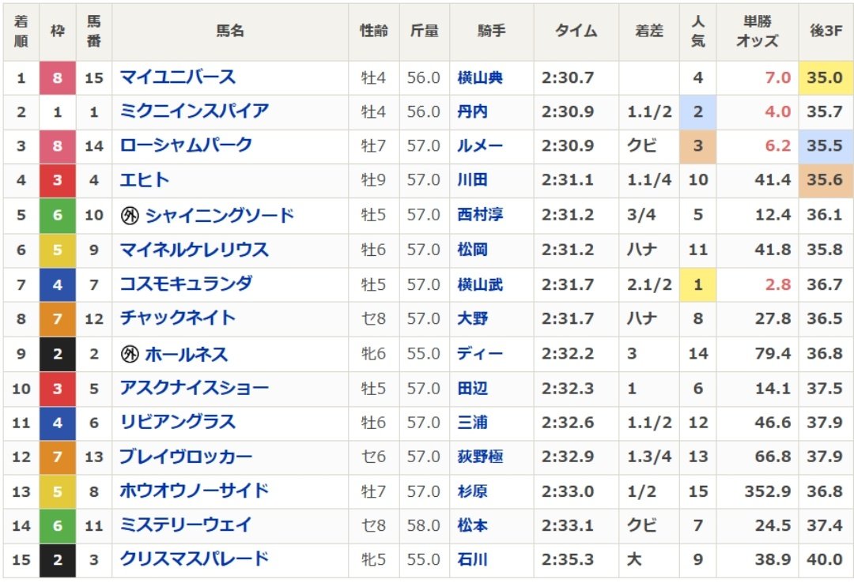854x583 pixels.
Task: Open クリスマスパレード horse link
Action: click(195, 559)
